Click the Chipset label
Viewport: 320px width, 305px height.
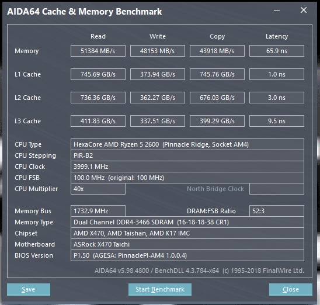point(26,233)
